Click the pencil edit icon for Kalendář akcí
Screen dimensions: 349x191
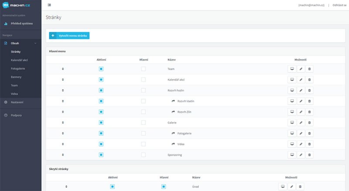coord(301,80)
